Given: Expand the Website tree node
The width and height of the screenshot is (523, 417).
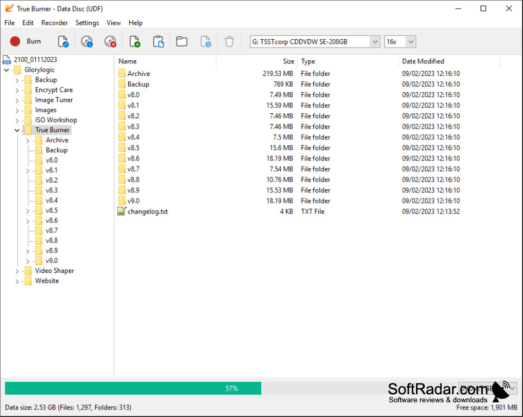Looking at the screenshot, I should (17, 281).
